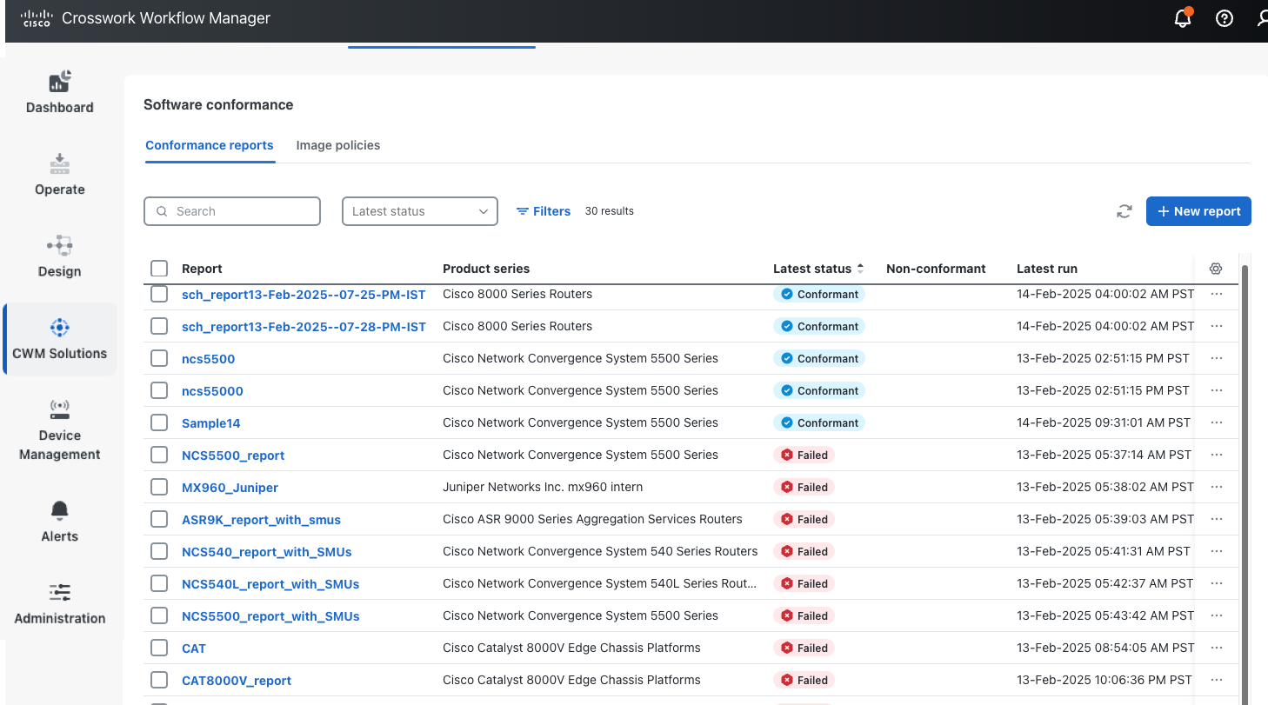Click the Cisco logo in header
1268x705 pixels.
[37, 18]
